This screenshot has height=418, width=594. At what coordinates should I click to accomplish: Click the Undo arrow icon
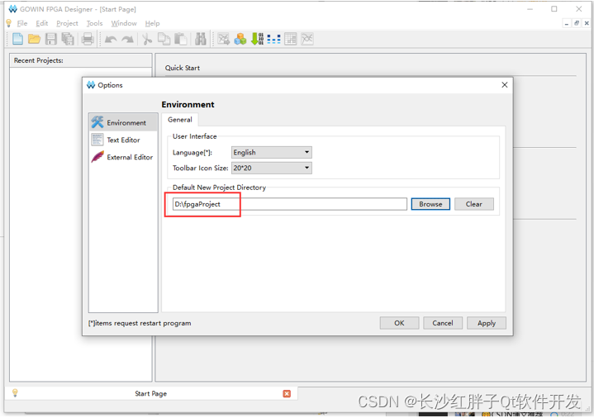coord(111,39)
